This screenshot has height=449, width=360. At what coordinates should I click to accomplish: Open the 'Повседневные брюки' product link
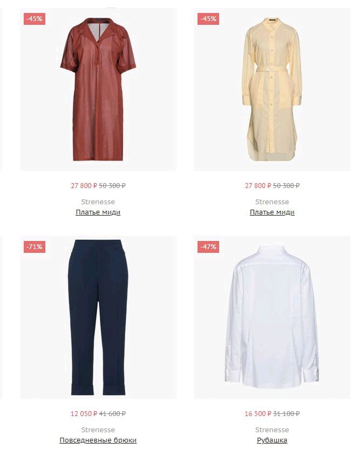[x=98, y=440]
